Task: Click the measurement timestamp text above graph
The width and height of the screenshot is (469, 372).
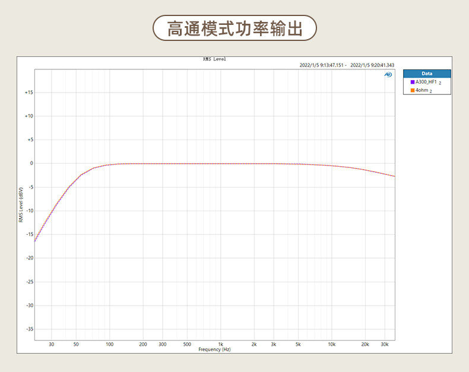Action: (x=347, y=65)
